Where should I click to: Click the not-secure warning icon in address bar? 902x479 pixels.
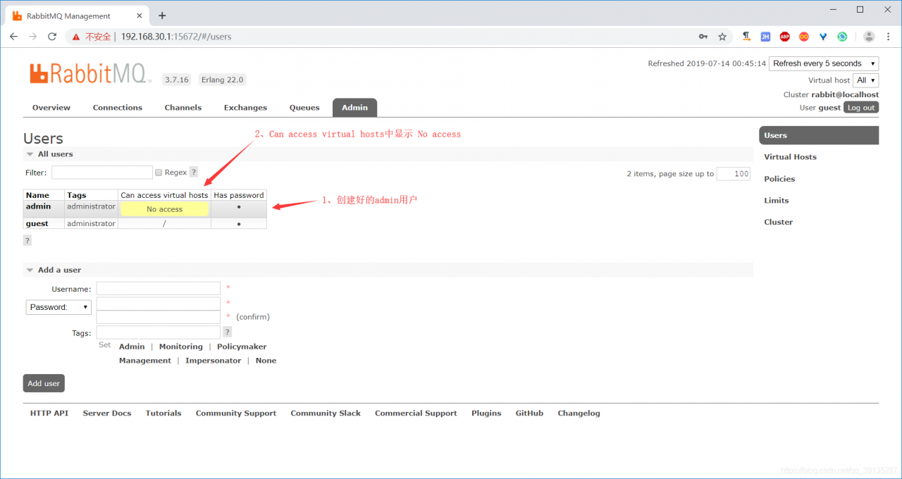pyautogui.click(x=76, y=37)
